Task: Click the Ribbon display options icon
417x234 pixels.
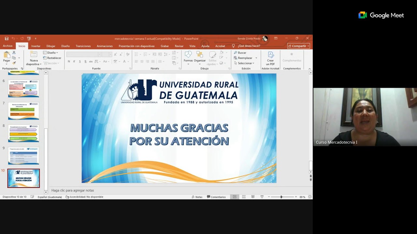Action: (276, 38)
